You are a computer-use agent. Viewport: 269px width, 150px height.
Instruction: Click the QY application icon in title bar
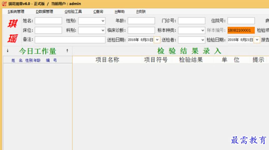[x=4, y=4]
